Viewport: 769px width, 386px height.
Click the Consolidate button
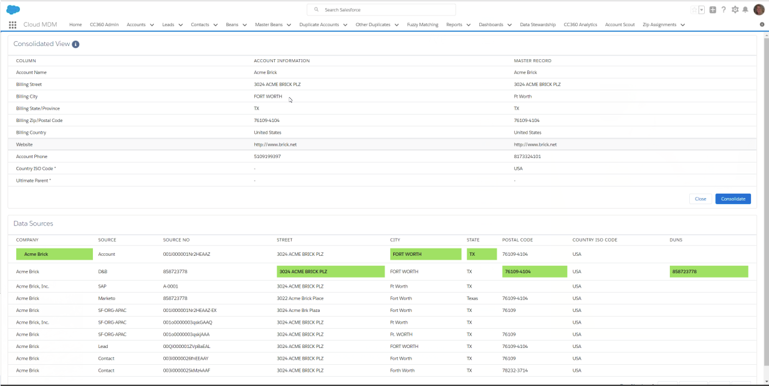click(733, 199)
